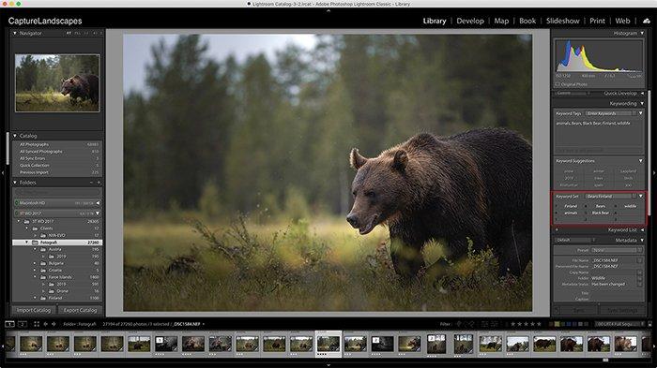The width and height of the screenshot is (657, 368).
Task: Switch to Grid view icon
Action: pyautogui.click(x=37, y=324)
